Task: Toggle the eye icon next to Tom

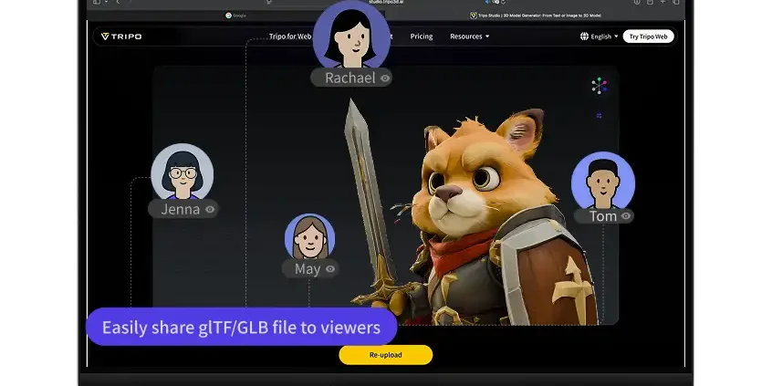Action: [626, 215]
